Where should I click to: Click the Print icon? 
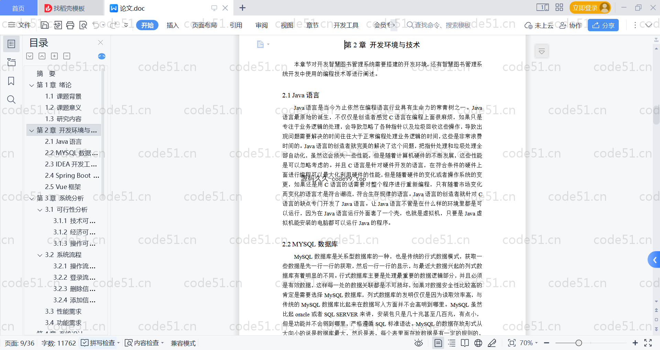[70, 25]
